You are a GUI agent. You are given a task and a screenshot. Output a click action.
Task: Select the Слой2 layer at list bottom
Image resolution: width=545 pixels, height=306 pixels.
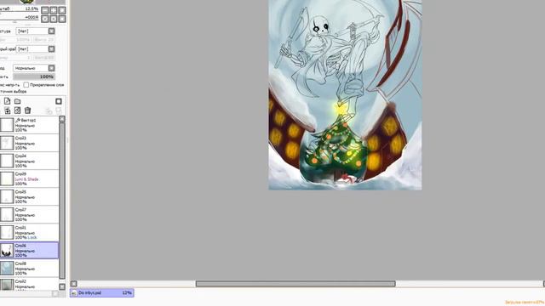pos(29,284)
